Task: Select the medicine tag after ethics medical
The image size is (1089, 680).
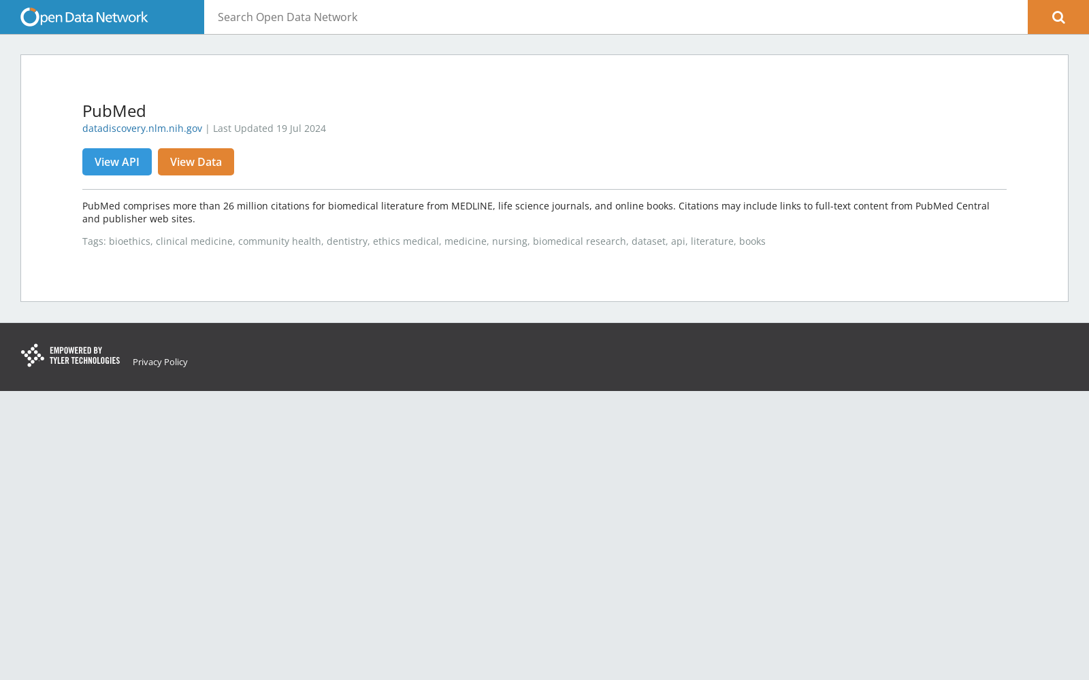Action: point(466,241)
